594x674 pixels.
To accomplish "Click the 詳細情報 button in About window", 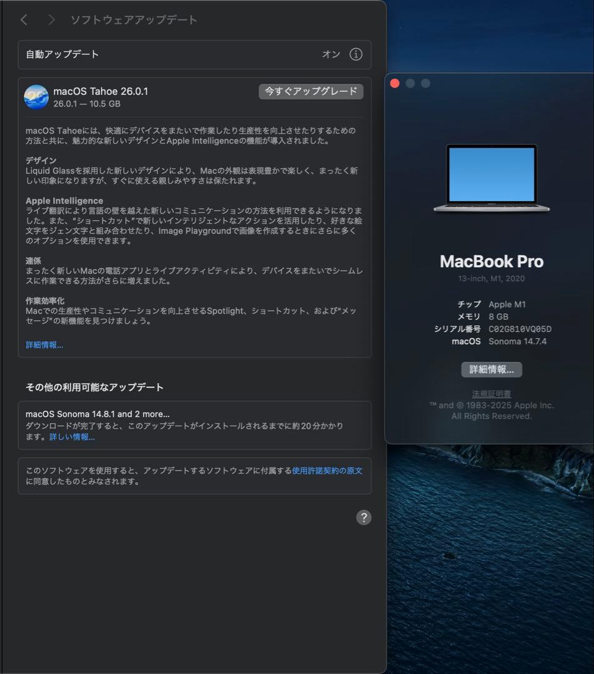I will 491,369.
